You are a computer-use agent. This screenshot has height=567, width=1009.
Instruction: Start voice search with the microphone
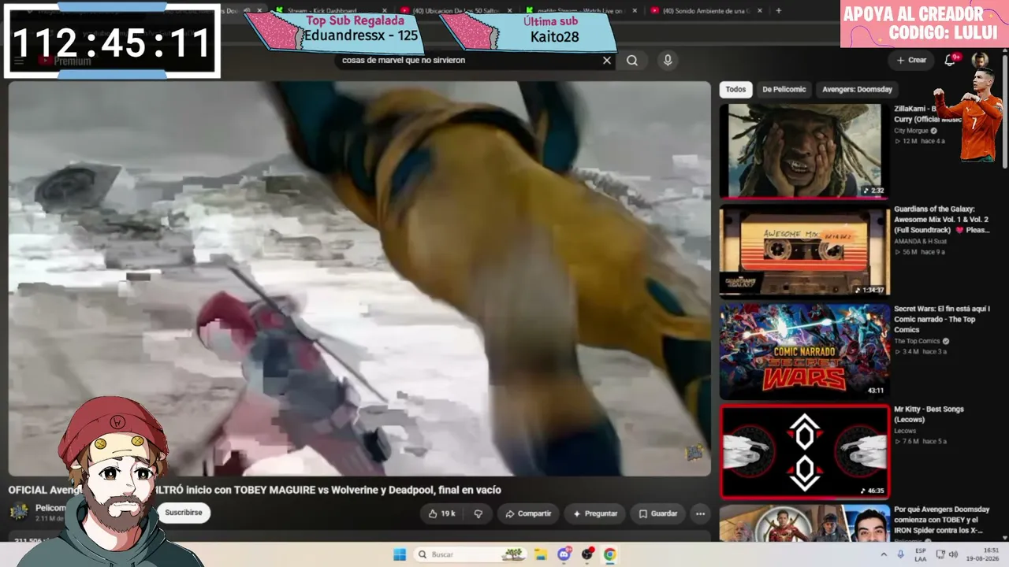click(668, 61)
